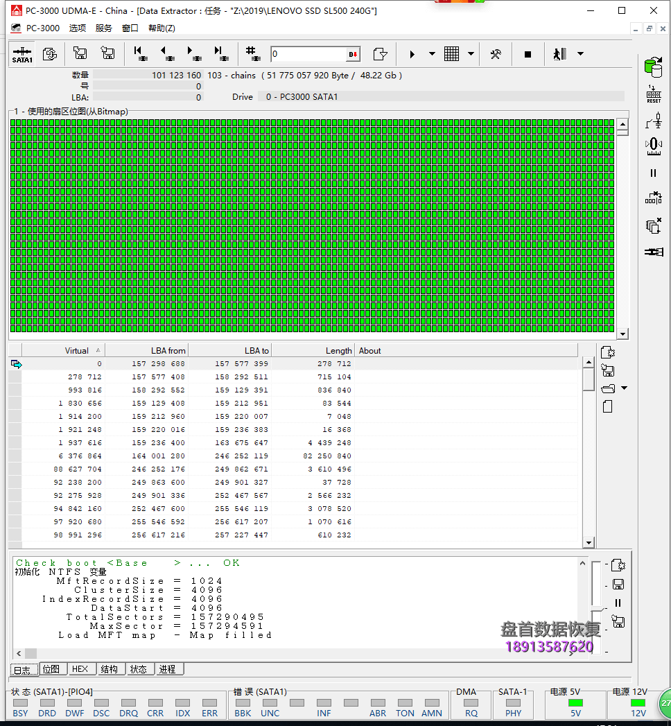Click the bottom disk icon beside log panel
The image size is (671, 726).
tap(618, 621)
